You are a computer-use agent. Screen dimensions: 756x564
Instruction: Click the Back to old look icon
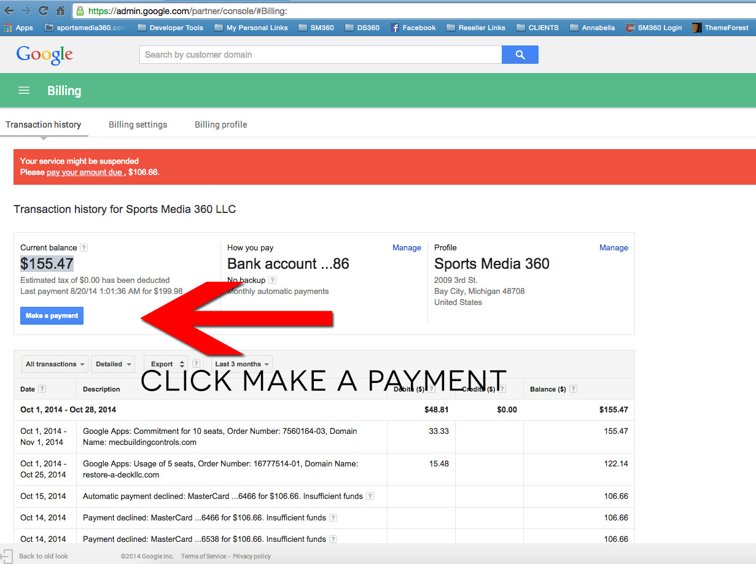click(x=7, y=556)
